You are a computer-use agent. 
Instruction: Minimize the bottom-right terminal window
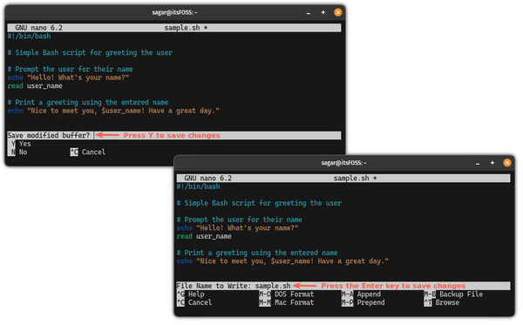[x=478, y=164]
